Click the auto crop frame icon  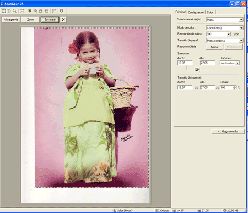(22, 11)
